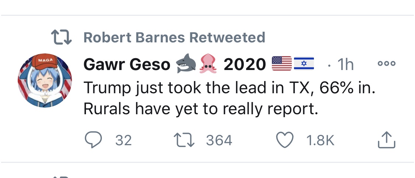Open the tweet via 1h timestamp
Viewport: 415px width, 178px height.
coord(345,64)
